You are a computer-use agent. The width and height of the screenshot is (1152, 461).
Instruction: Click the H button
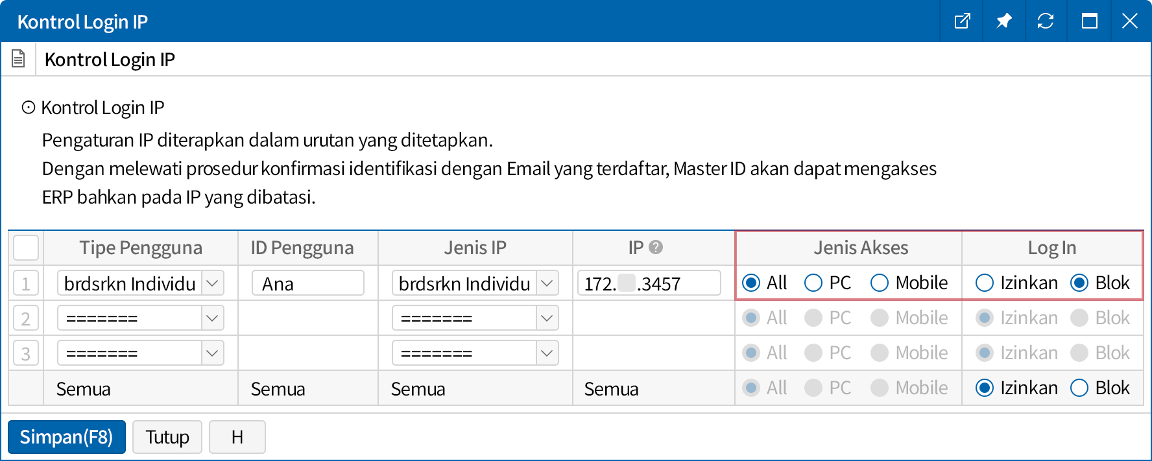237,437
